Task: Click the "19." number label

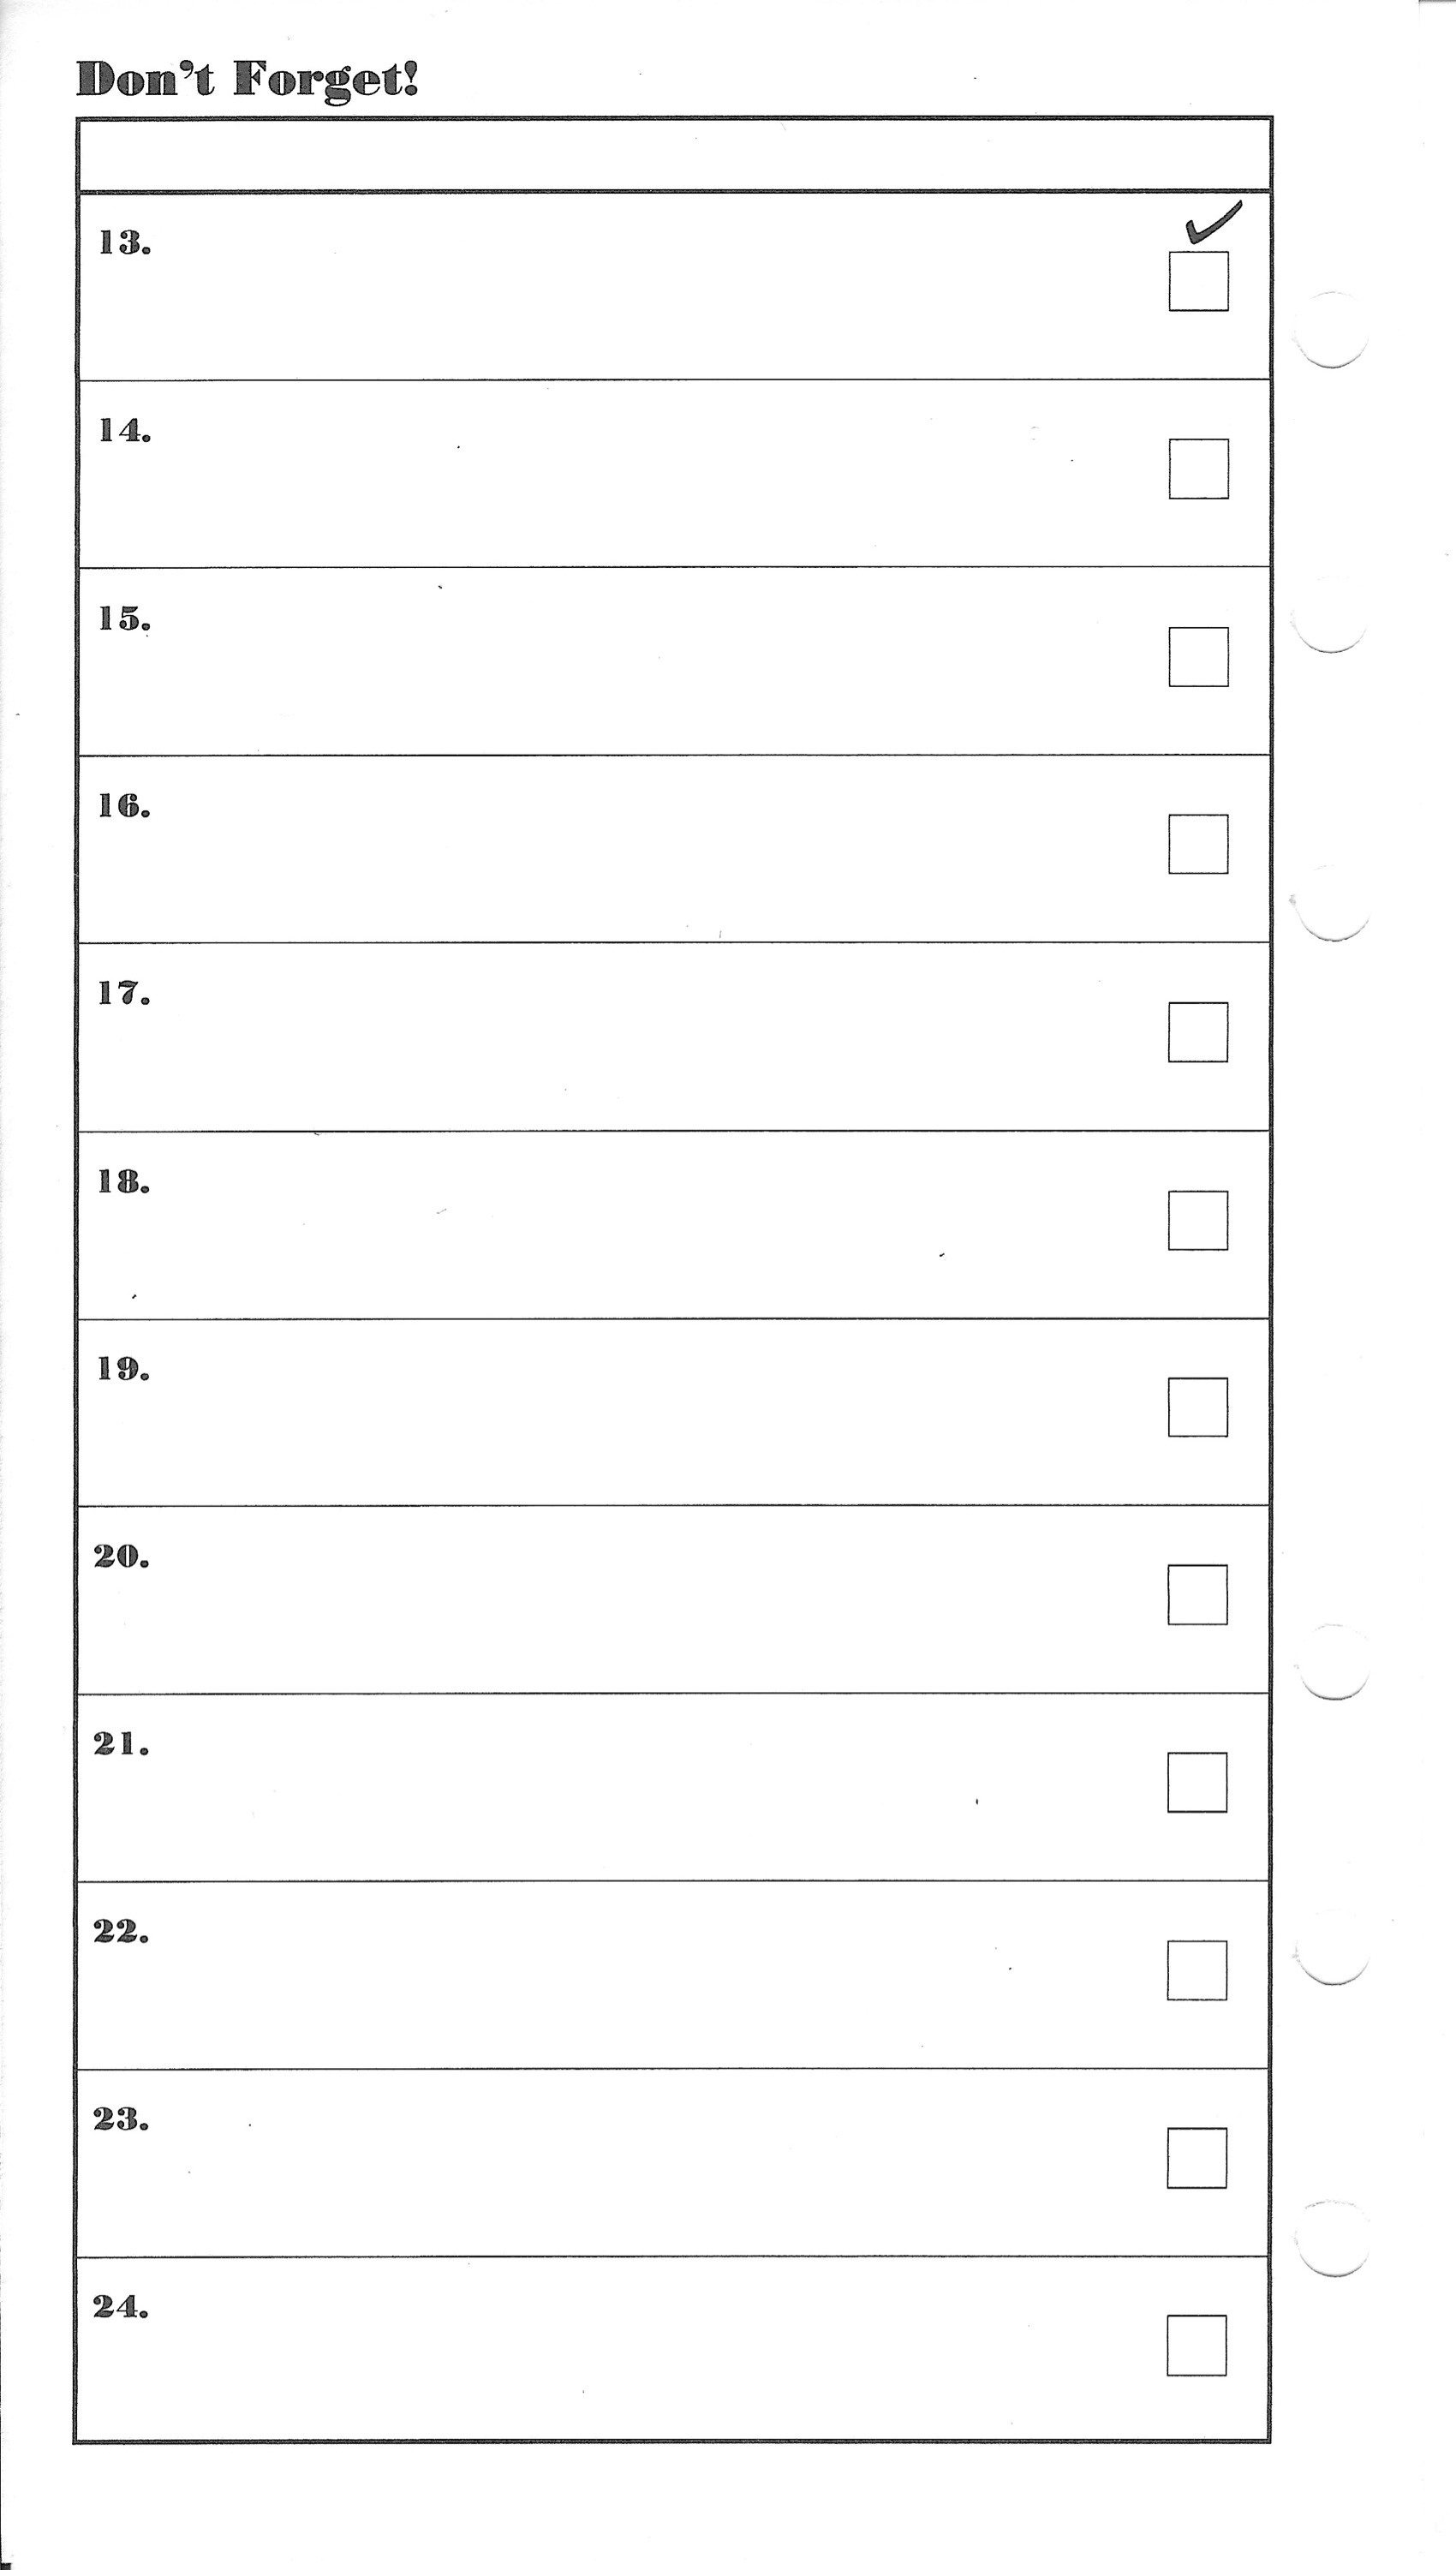Action: click(x=123, y=1370)
